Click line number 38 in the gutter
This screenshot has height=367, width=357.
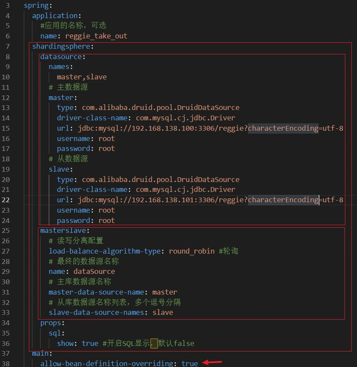5,364
